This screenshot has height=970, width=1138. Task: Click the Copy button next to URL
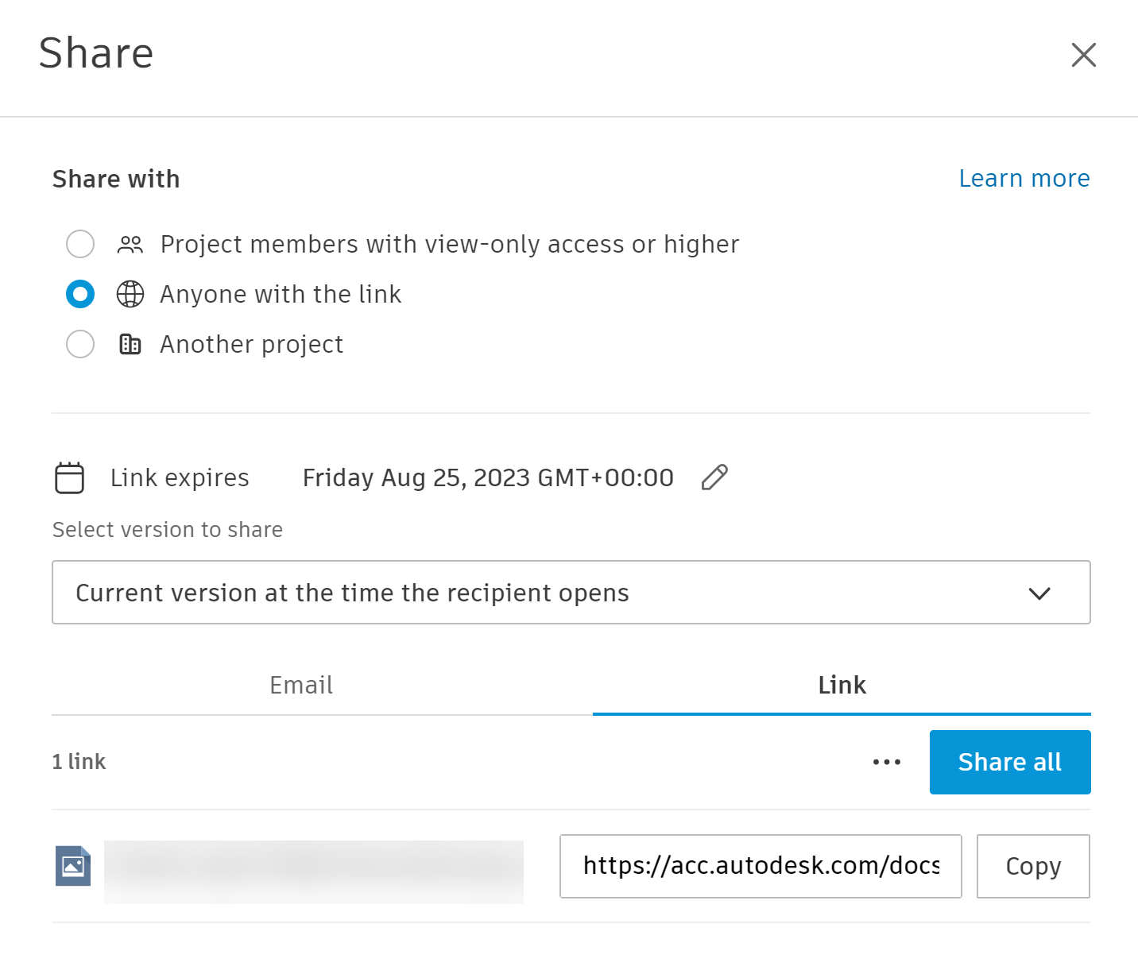(x=1032, y=866)
